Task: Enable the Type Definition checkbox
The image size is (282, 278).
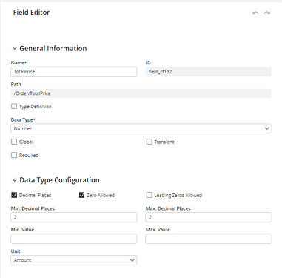Action: pyautogui.click(x=14, y=106)
